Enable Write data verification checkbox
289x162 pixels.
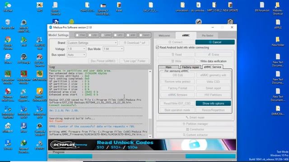(x=198, y=61)
